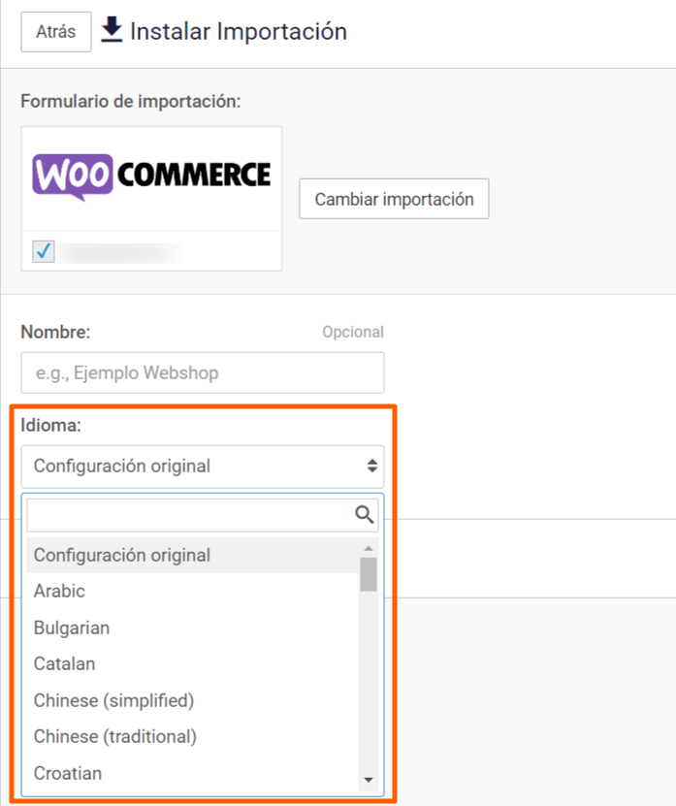Select Chinese (traditional) option
This screenshot has width=676, height=806.
pos(193,736)
